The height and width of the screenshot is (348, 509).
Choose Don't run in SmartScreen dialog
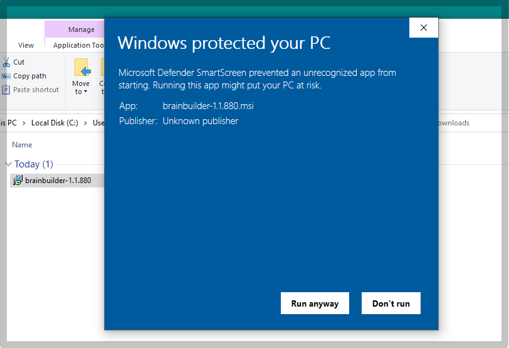click(x=391, y=303)
